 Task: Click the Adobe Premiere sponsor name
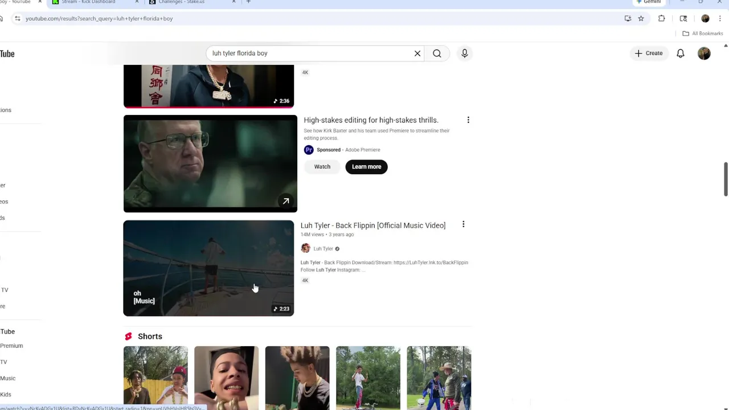(362, 150)
